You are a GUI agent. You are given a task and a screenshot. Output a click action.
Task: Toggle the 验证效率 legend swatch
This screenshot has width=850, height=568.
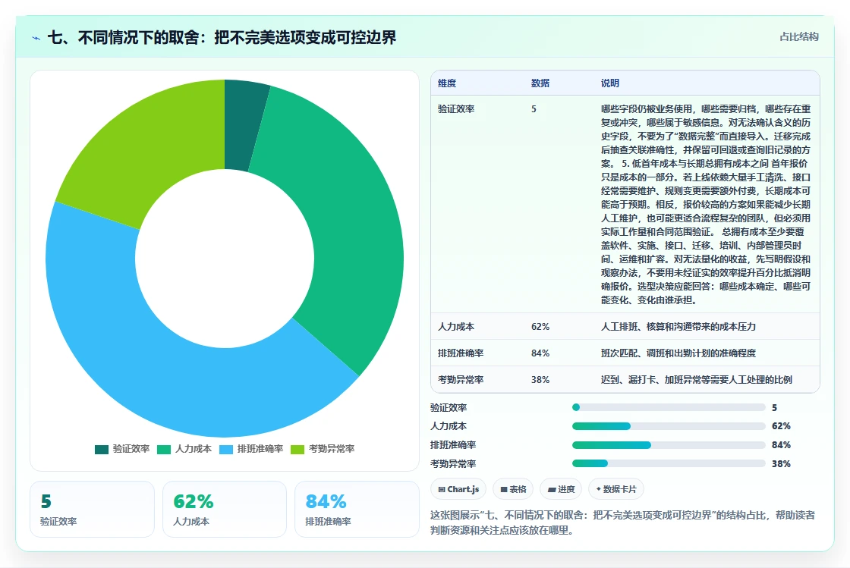tap(102, 450)
